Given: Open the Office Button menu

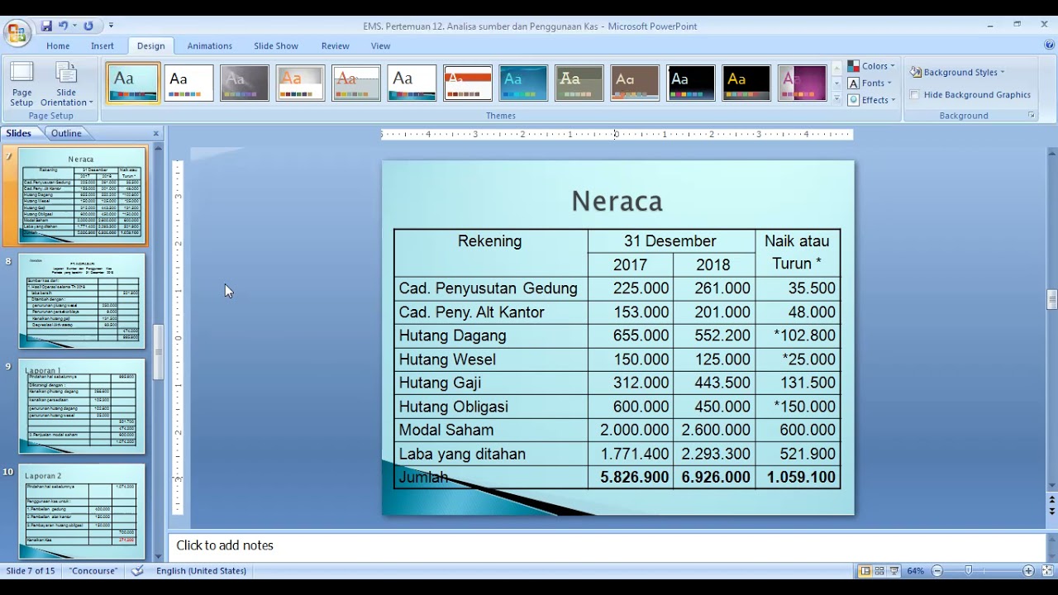Looking at the screenshot, I should [17, 33].
